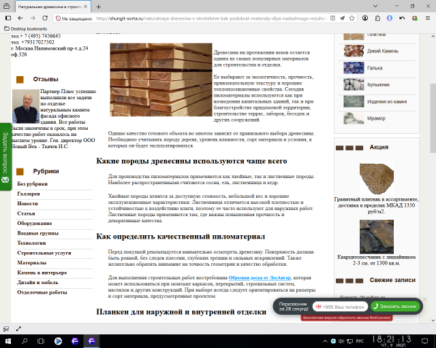Screen dimensions: 436x348
Task: Click the red RedConnect free version banner
Action: click(x=347, y=317)
